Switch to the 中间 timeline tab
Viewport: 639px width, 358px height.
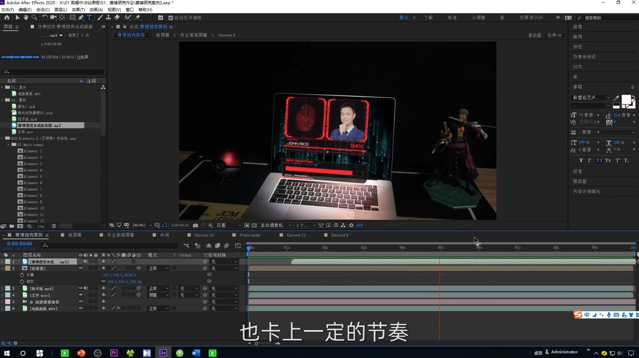click(x=165, y=235)
